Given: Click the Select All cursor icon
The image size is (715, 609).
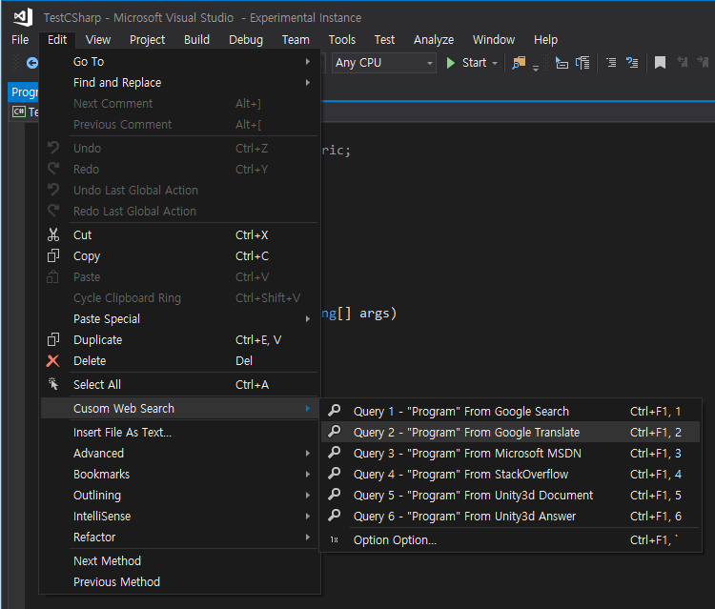Looking at the screenshot, I should (x=53, y=384).
